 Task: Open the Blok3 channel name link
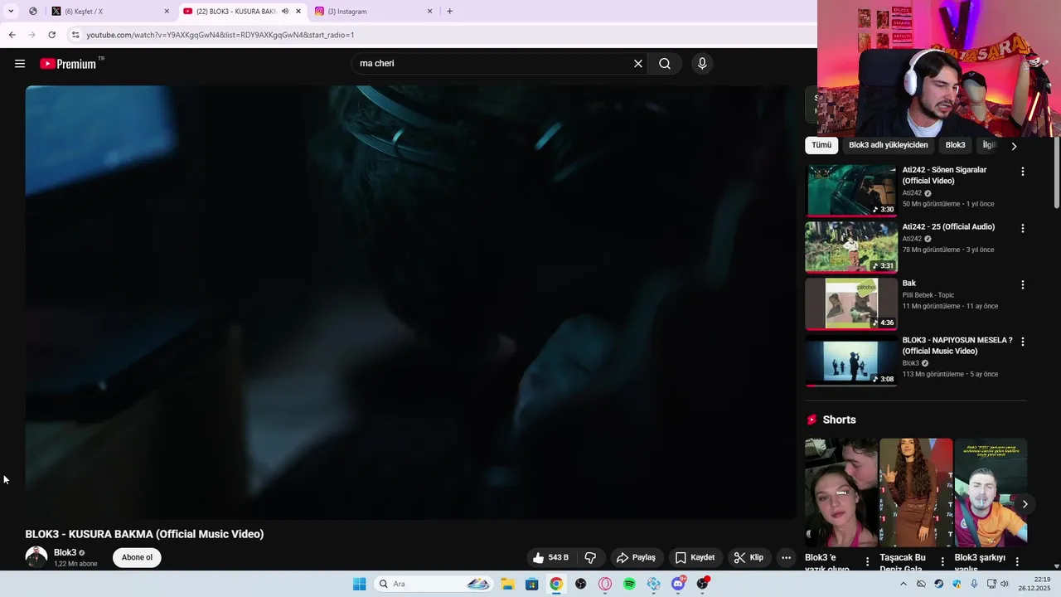[65, 552]
